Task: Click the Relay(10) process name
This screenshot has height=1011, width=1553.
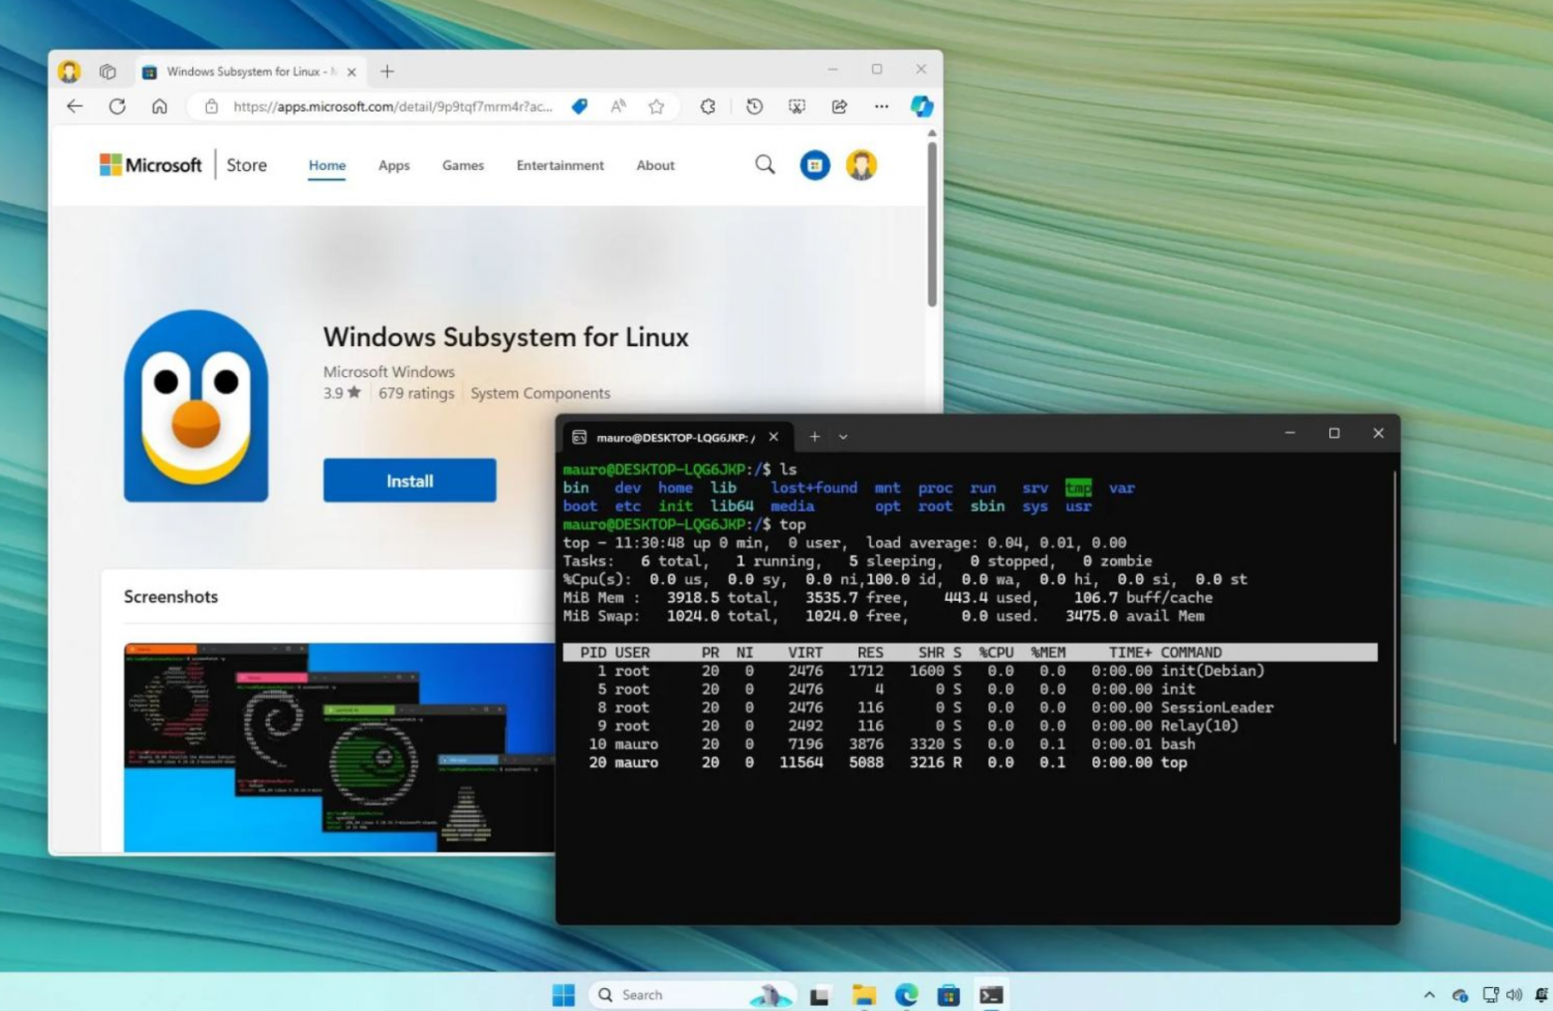Action: (1200, 725)
